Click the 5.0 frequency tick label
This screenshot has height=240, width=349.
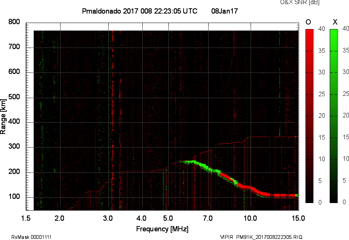click(168, 218)
